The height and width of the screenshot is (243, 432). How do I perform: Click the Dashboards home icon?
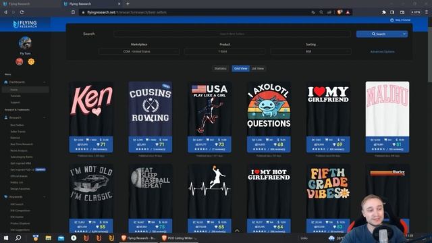pyautogui.click(x=6, y=82)
